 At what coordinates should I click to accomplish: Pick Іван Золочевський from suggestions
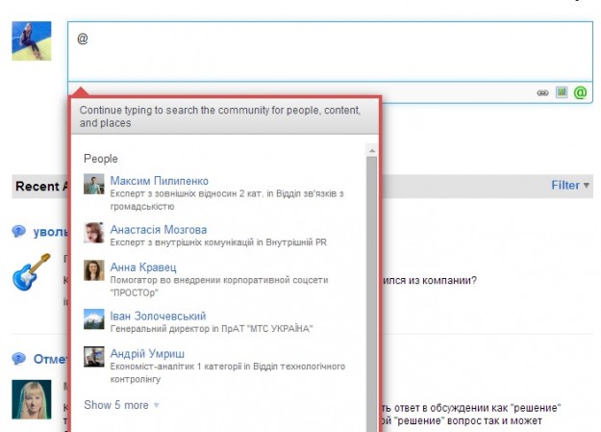tap(158, 316)
